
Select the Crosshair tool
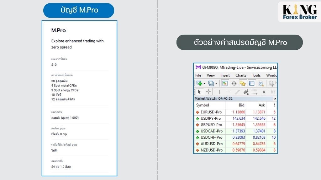tap(208, 92)
